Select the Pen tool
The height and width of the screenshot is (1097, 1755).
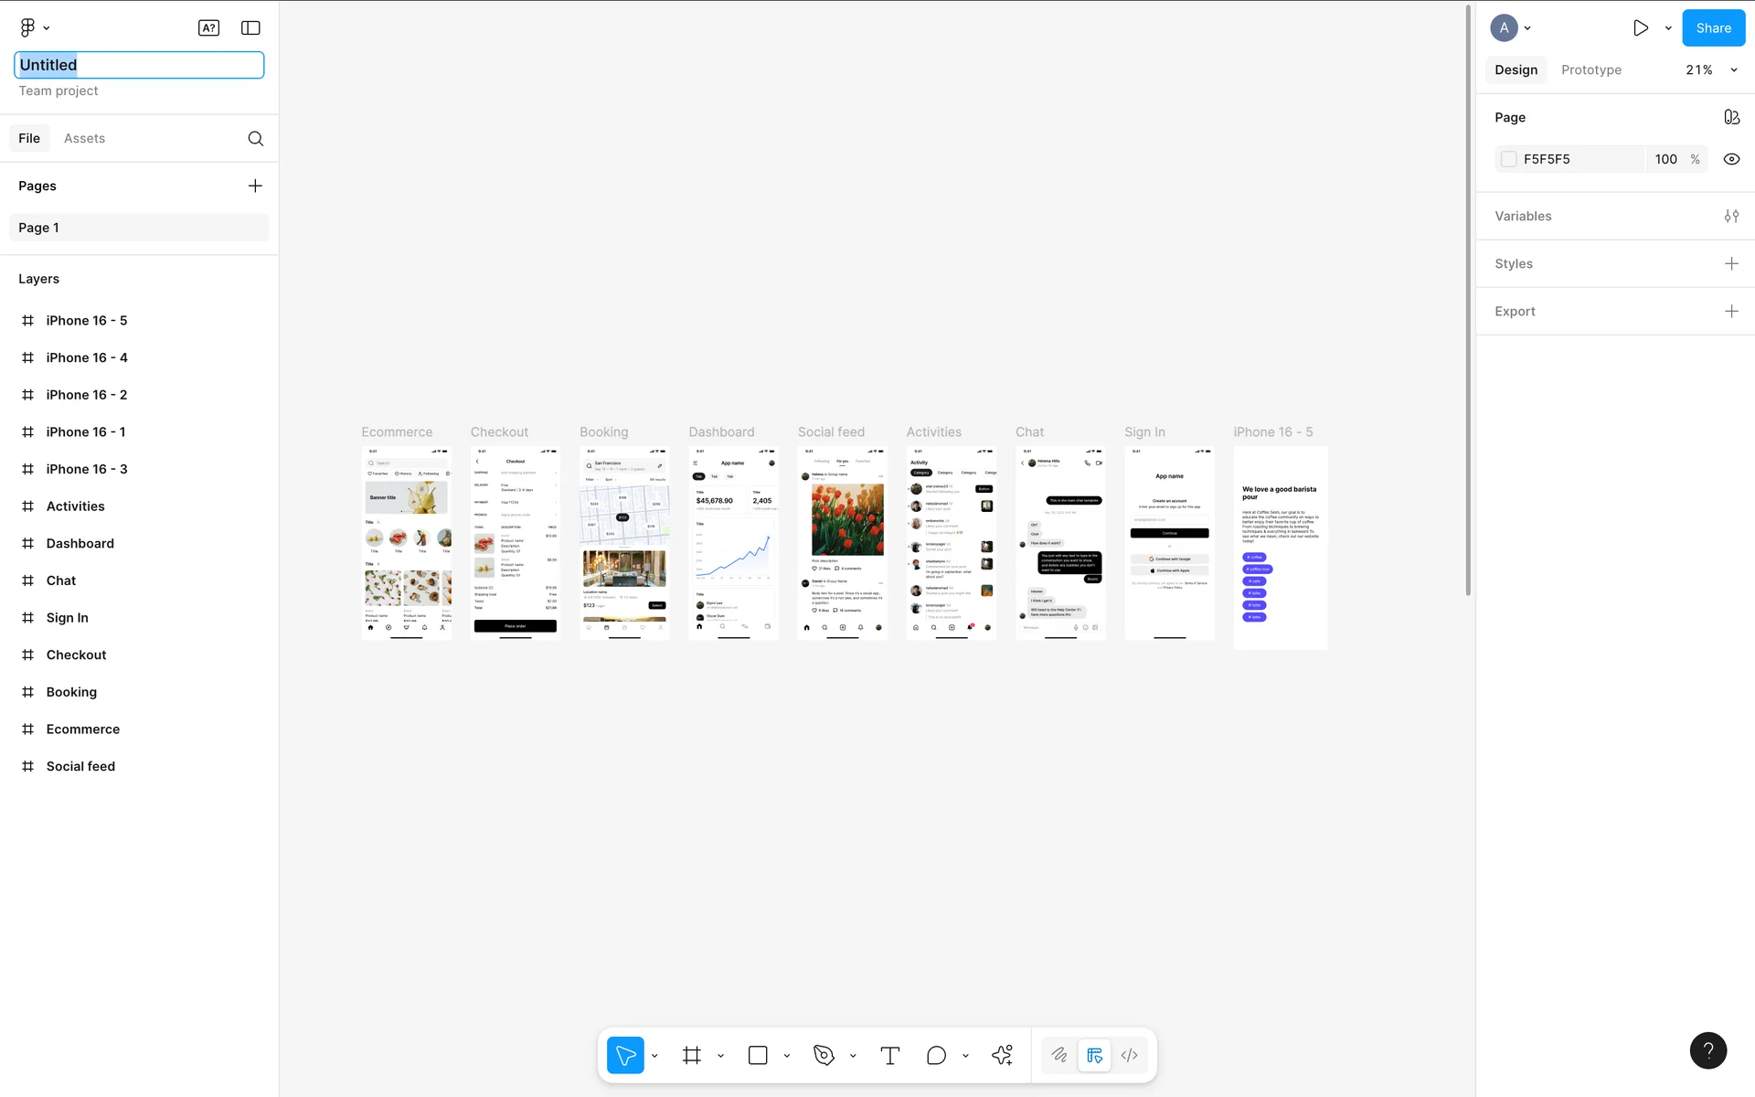tap(824, 1056)
